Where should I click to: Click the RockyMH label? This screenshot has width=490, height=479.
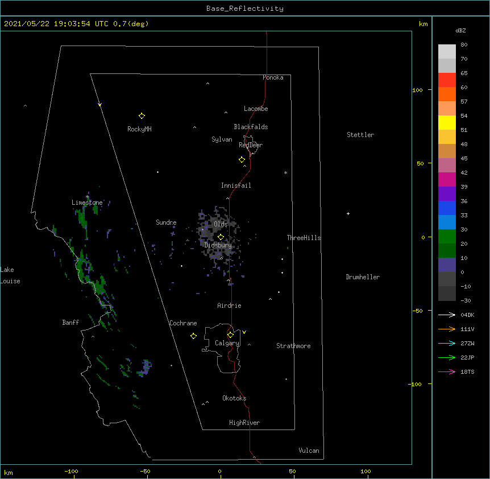[139, 129]
